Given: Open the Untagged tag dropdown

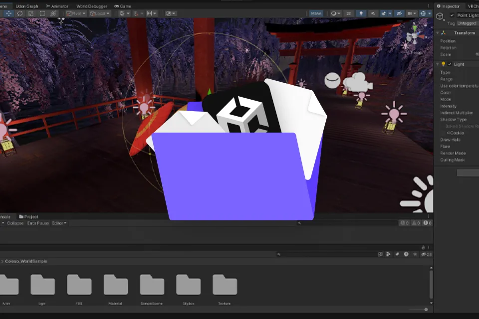Looking at the screenshot, I should pos(468,23).
